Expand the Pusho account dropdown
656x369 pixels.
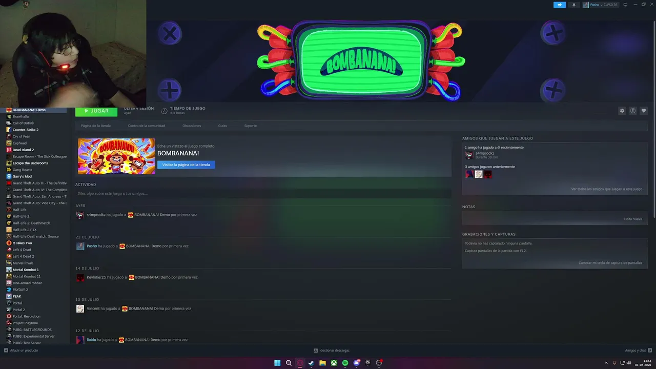point(600,5)
